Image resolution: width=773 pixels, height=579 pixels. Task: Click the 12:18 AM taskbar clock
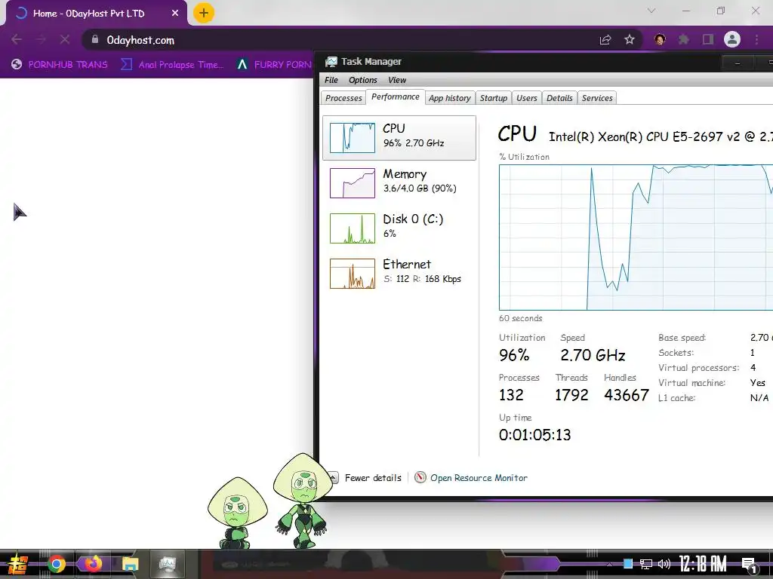tap(703, 564)
